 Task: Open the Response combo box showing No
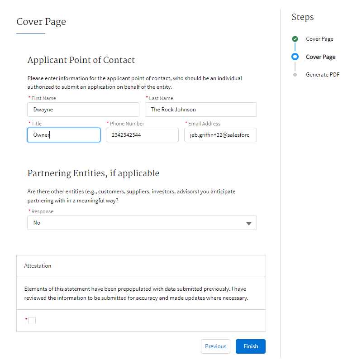(136, 223)
